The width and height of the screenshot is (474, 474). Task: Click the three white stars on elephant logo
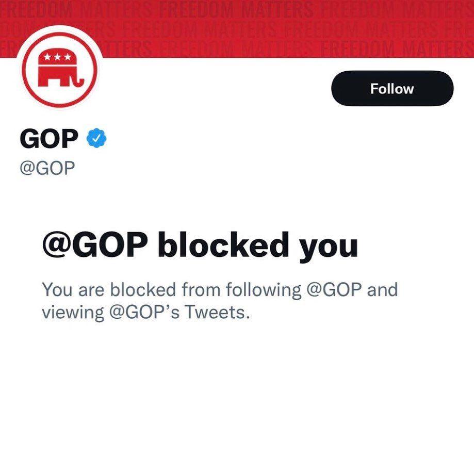(57, 57)
